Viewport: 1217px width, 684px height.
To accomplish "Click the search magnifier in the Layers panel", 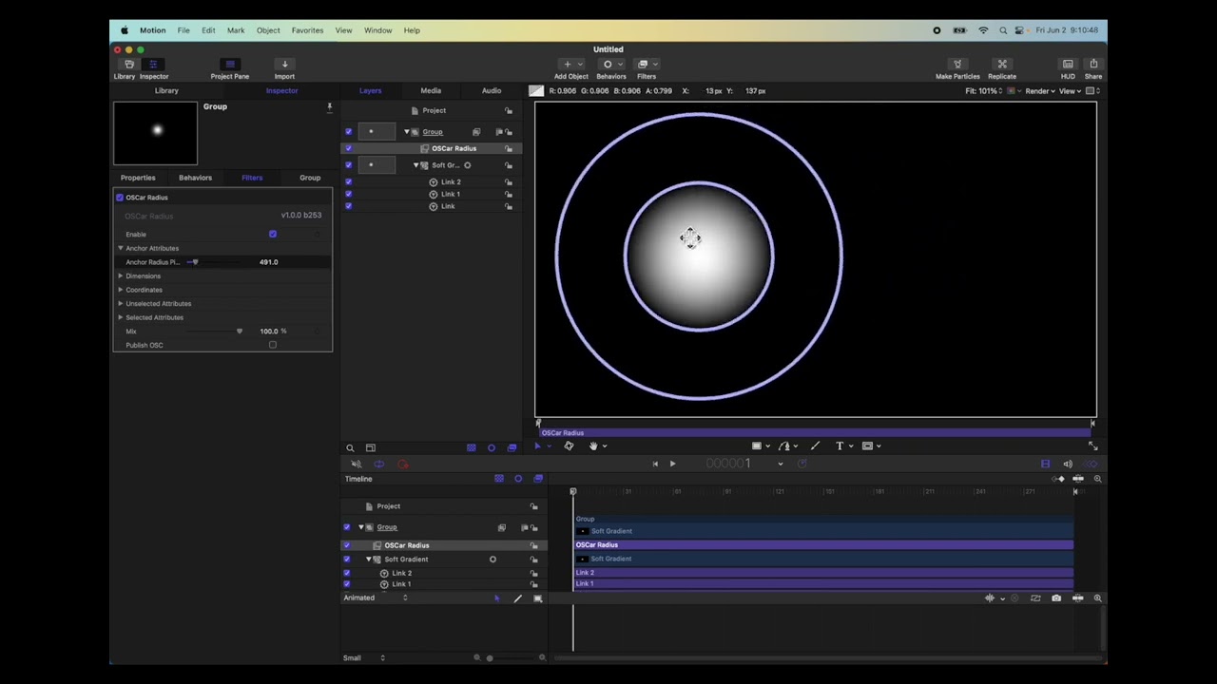I will pos(350,448).
